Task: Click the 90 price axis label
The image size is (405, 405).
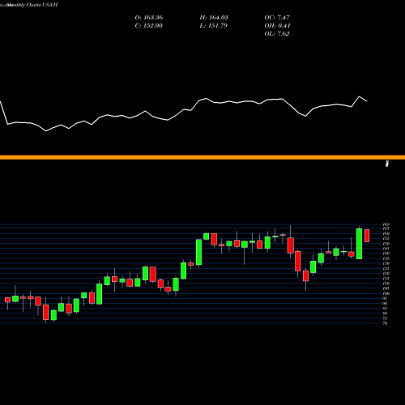Action: click(x=385, y=304)
